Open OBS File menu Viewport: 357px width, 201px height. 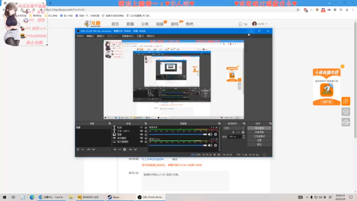[80, 36]
